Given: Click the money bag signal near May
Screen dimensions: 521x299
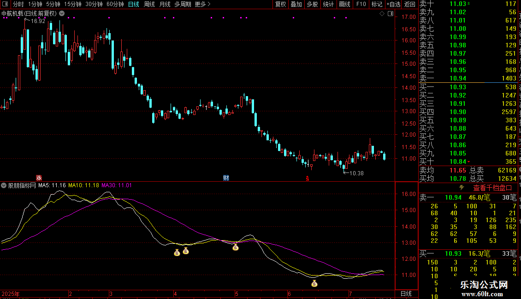Looking at the screenshot, I should [x=235, y=247].
